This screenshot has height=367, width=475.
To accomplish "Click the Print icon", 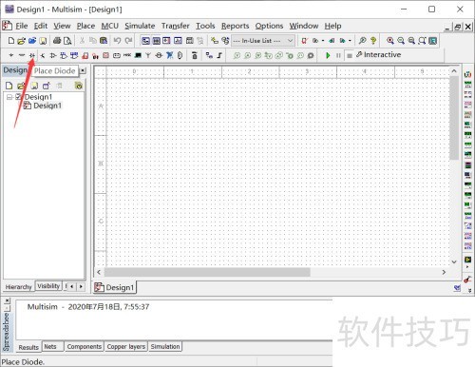I will click(x=57, y=41).
